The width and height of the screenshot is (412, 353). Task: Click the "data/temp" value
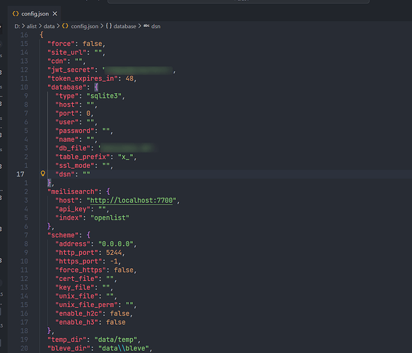click(x=116, y=340)
